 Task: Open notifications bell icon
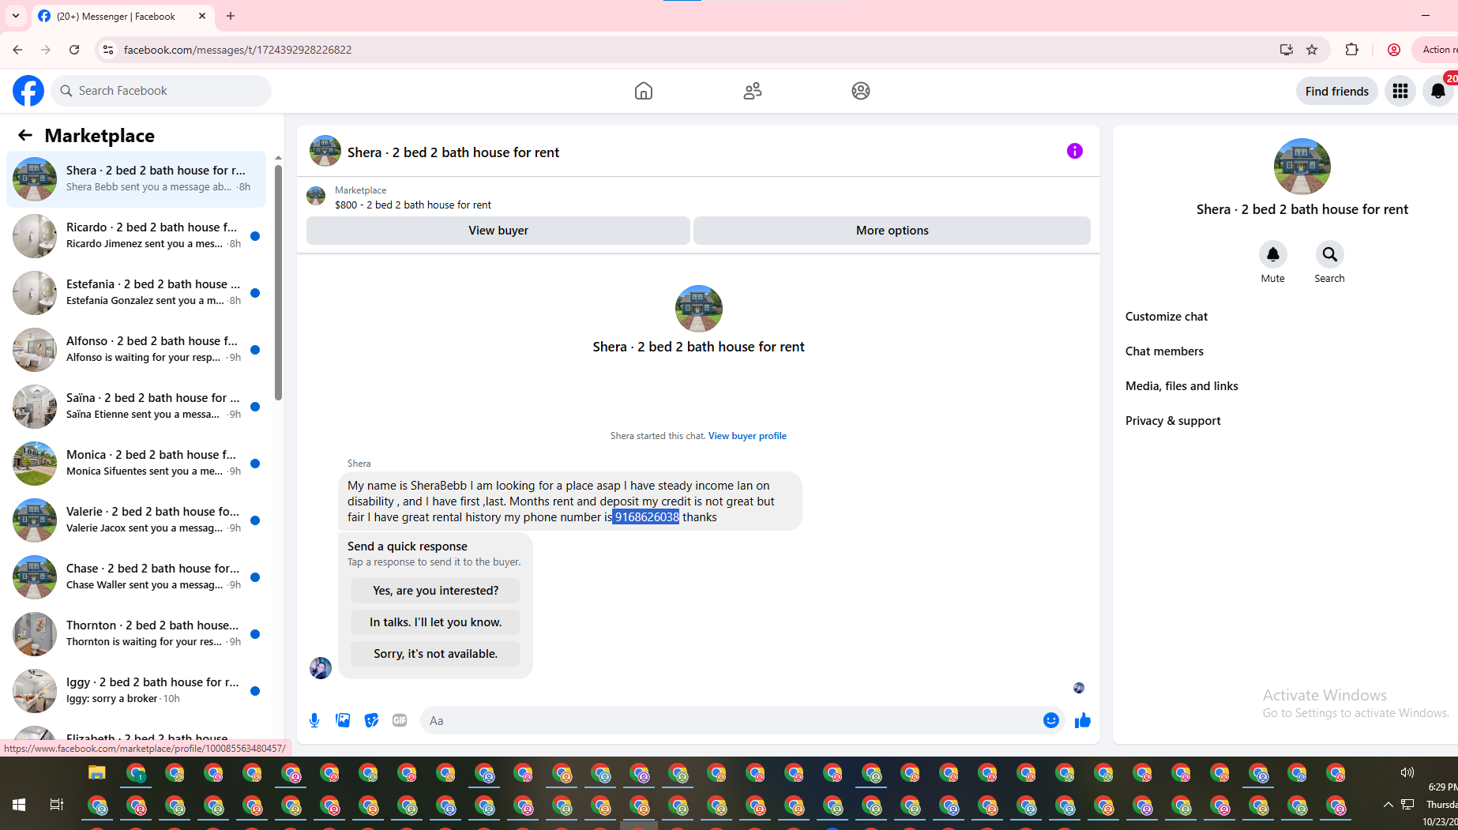point(1438,91)
